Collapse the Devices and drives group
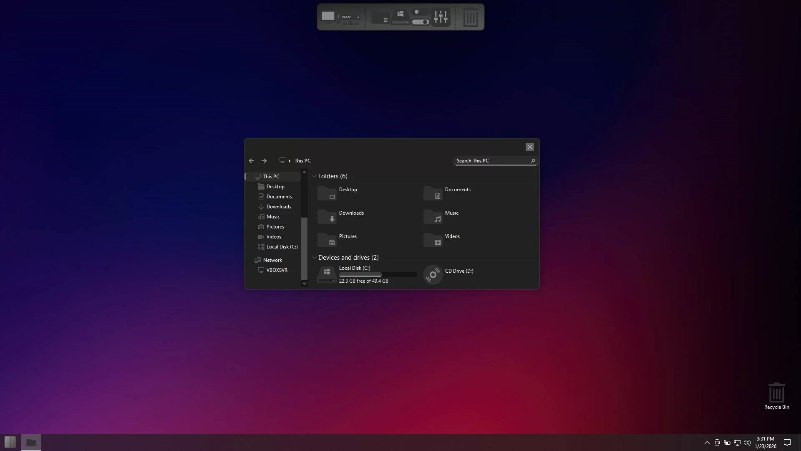 coord(314,258)
